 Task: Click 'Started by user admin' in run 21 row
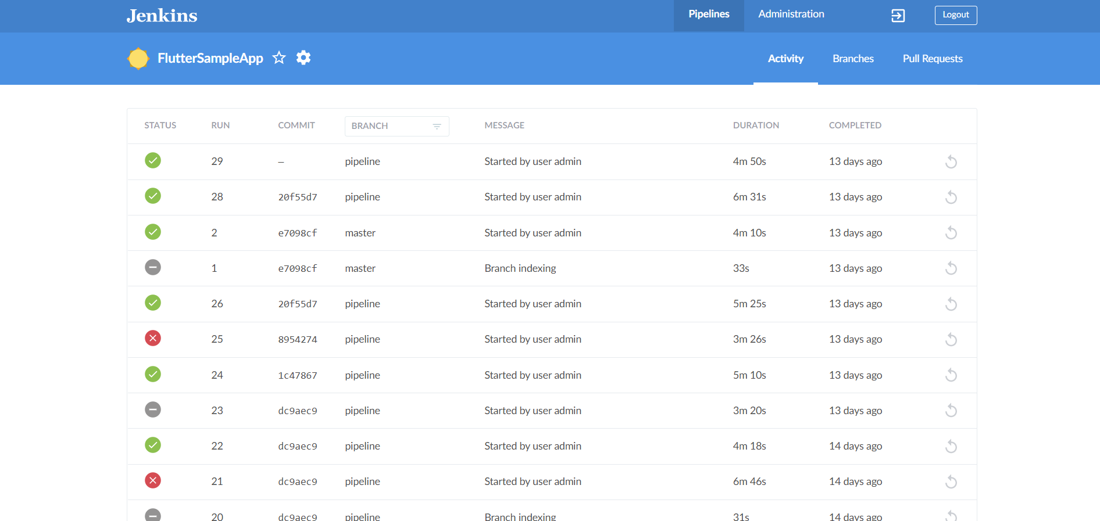click(x=533, y=482)
